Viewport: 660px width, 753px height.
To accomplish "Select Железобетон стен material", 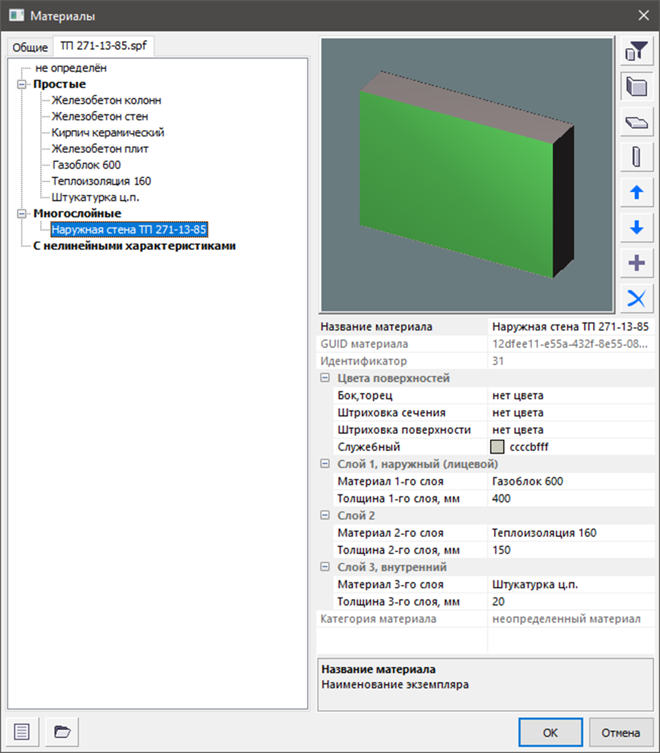I will pyautogui.click(x=100, y=116).
